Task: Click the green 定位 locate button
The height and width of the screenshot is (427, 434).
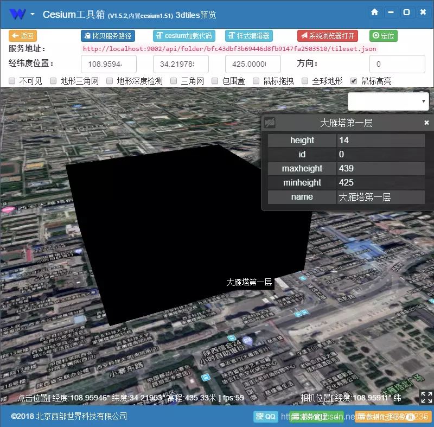Action: 384,36
